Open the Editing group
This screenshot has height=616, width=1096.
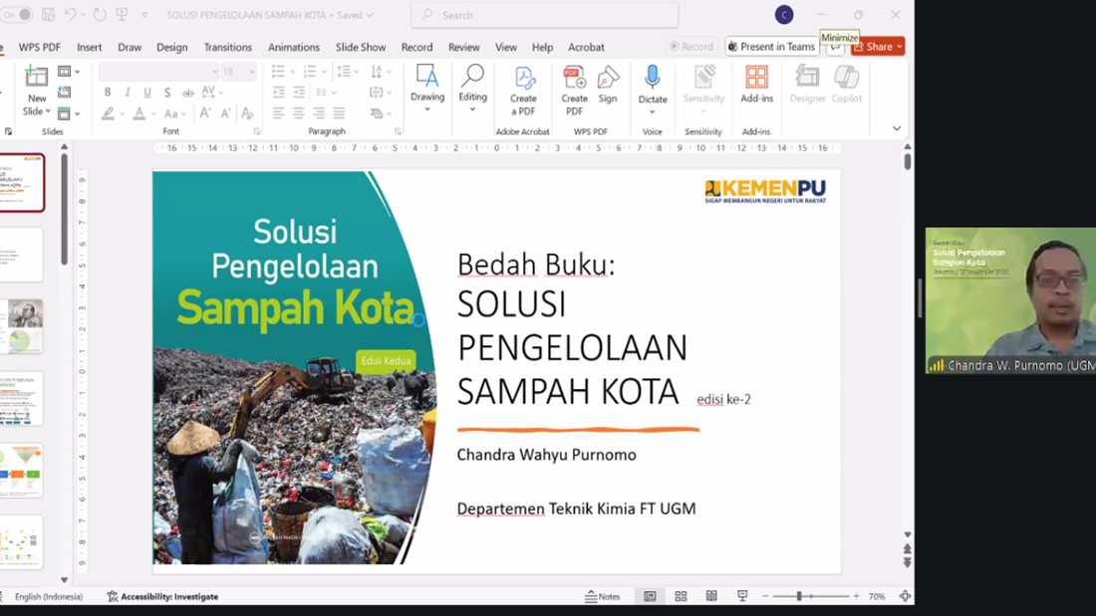(472, 88)
